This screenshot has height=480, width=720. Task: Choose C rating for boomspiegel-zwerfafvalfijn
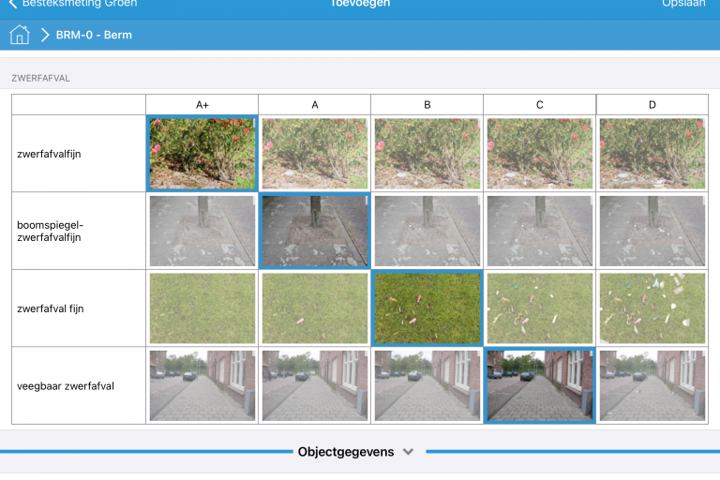[540, 231]
